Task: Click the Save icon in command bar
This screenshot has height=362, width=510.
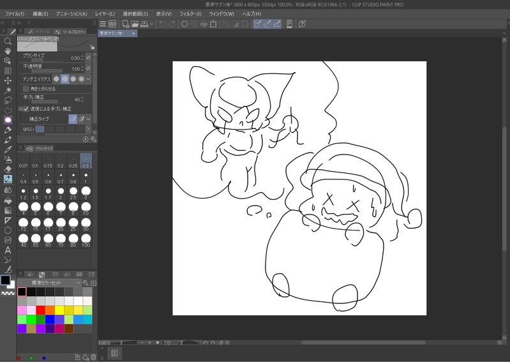Action: (x=144, y=24)
